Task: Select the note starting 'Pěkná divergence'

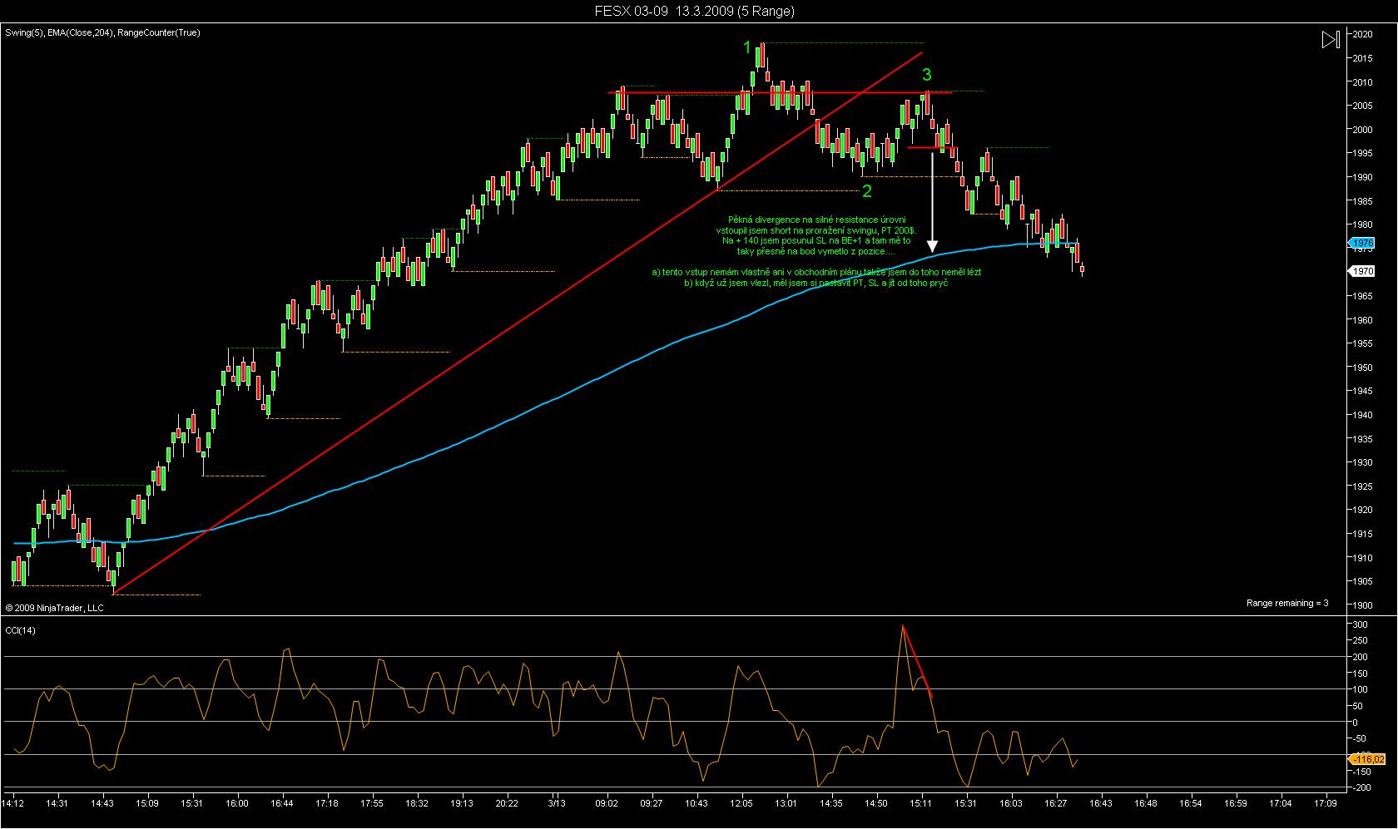Action: [815, 235]
